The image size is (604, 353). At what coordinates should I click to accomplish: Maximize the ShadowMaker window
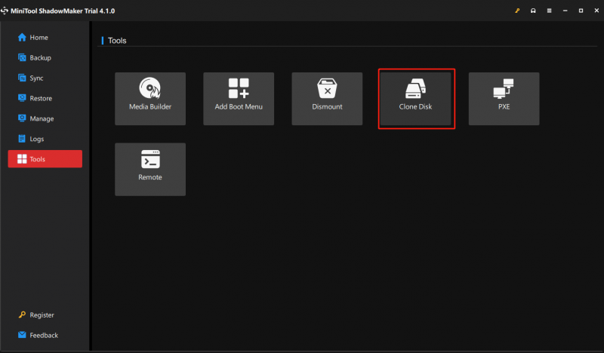click(581, 11)
